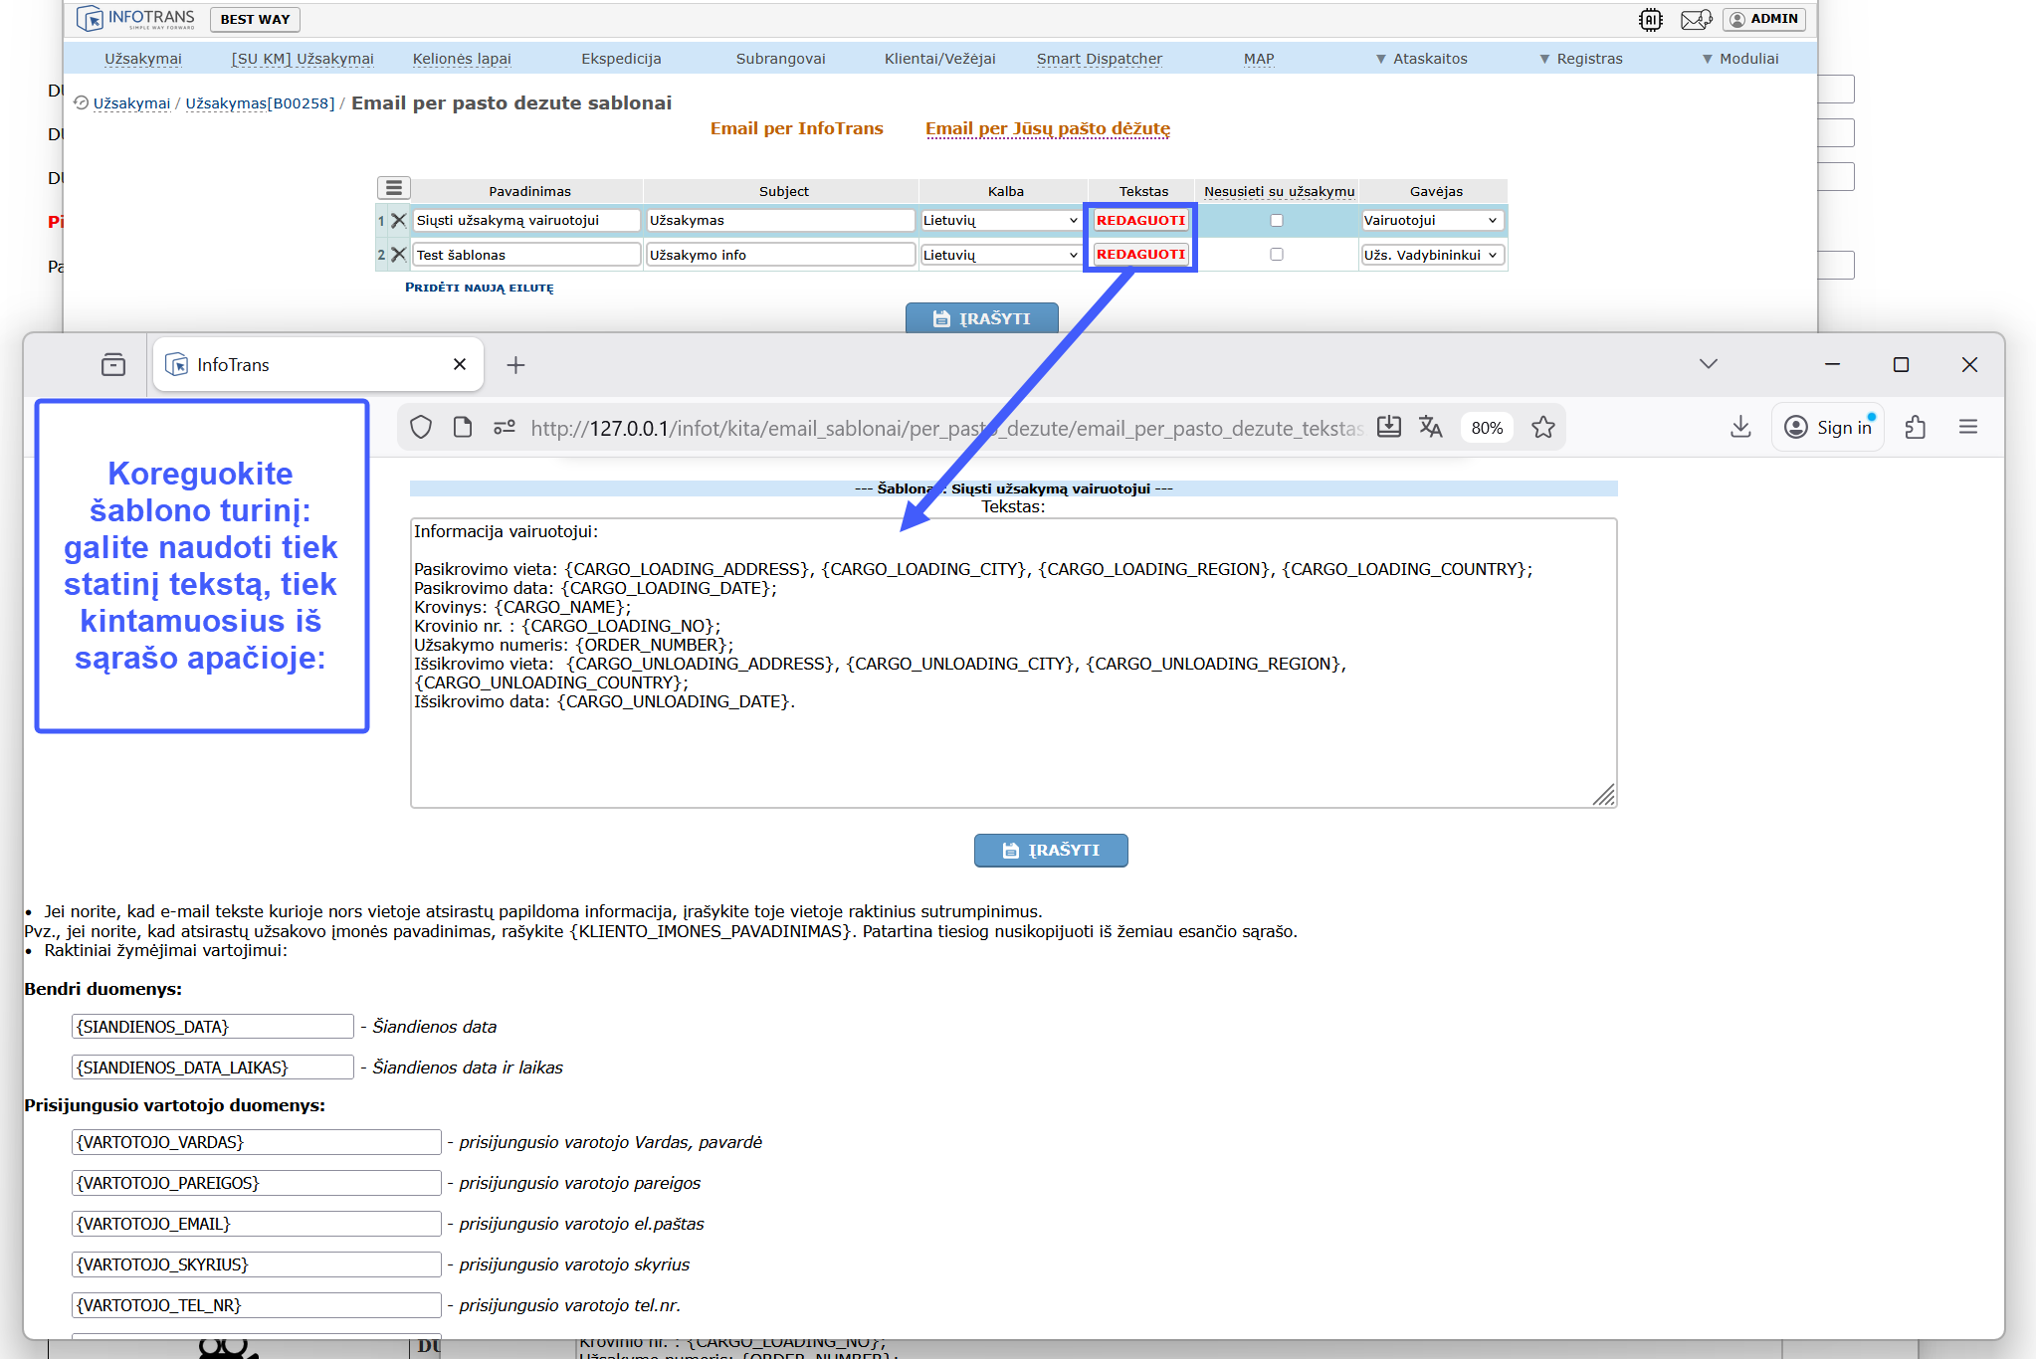Open the mail envelope icon in header
The image size is (2036, 1359).
tap(1696, 19)
